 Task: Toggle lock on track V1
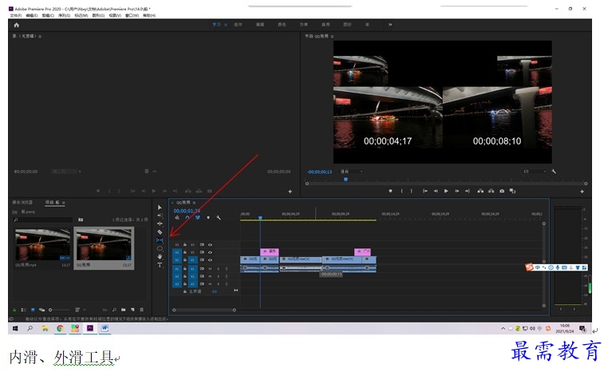pyautogui.click(x=185, y=260)
